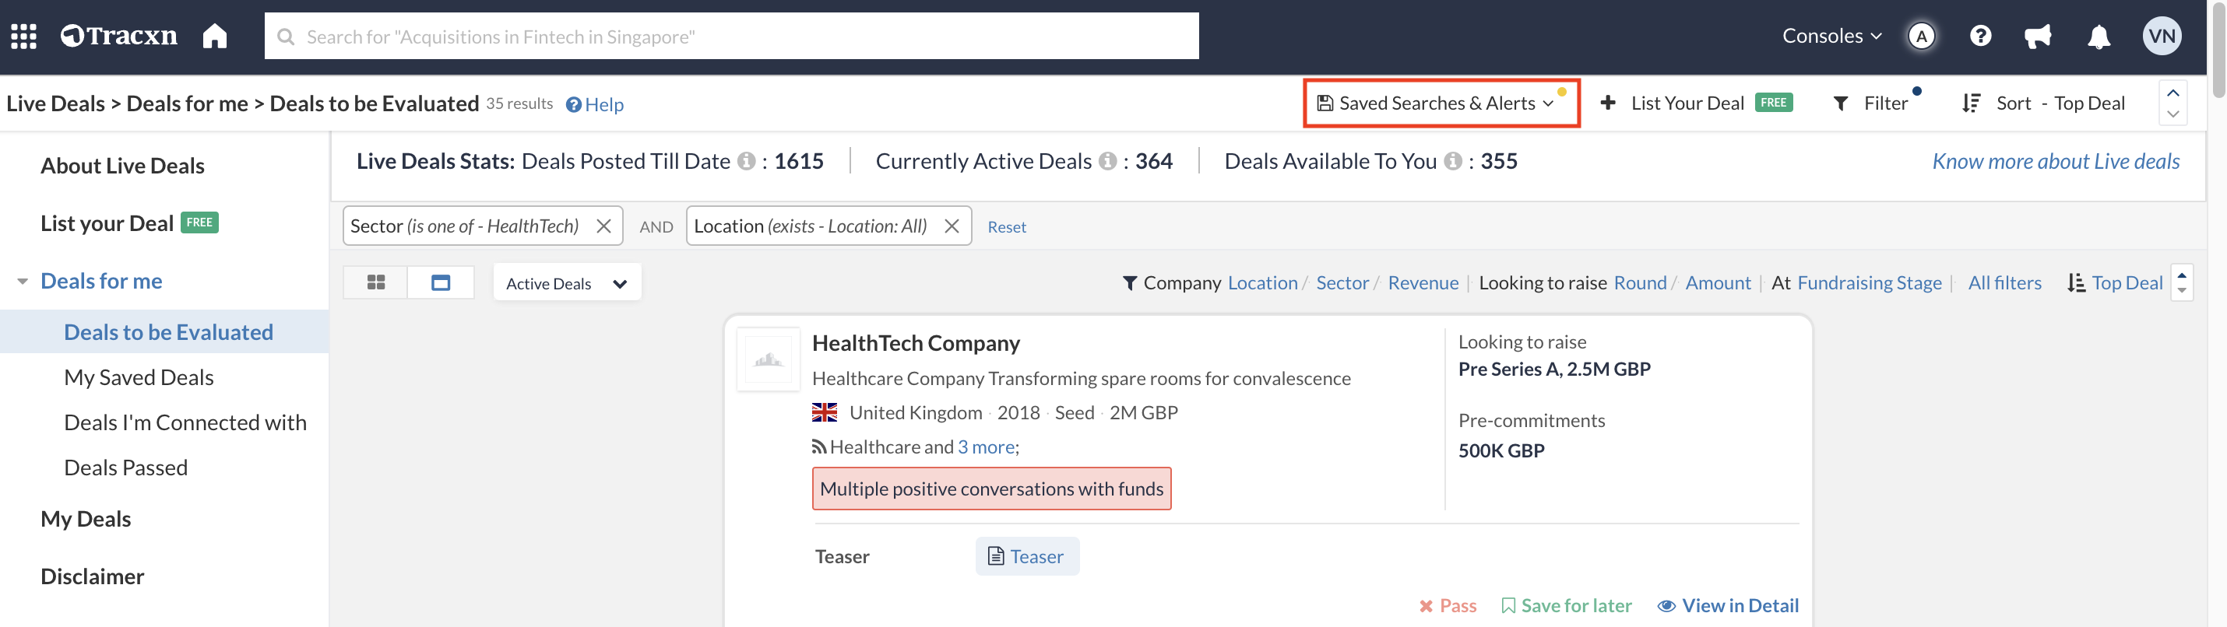This screenshot has width=2227, height=627.
Task: Expand the Consoles dropdown
Action: [x=1831, y=37]
